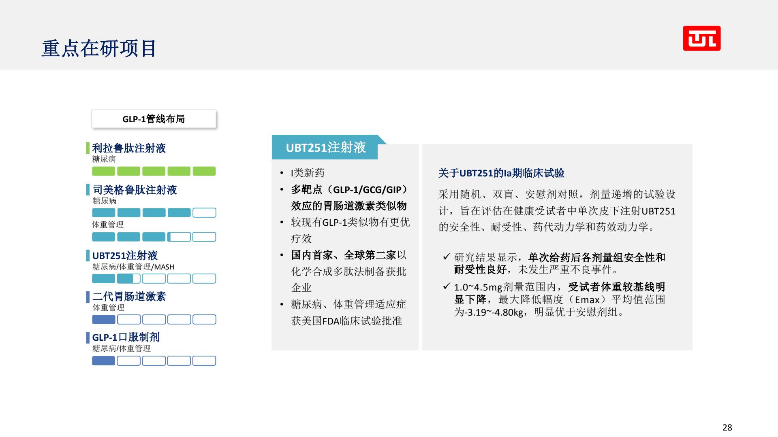778x437 pixels.
Task: Click the 较现有GLP-1类似物有更优 bullet line
Action: 350,222
